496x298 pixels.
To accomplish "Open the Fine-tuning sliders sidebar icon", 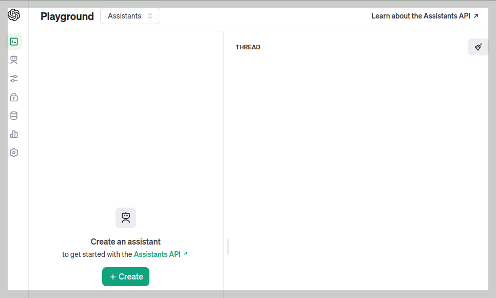I will pos(14,79).
